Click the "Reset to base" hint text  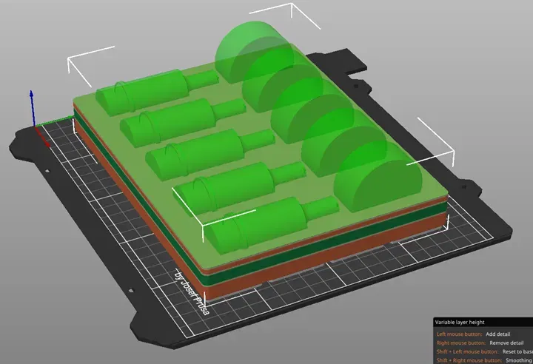pos(517,351)
